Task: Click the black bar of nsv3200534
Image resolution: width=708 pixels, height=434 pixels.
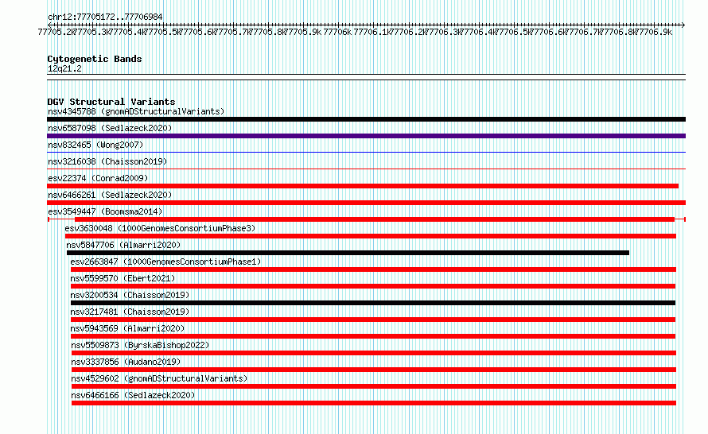Action: click(x=373, y=303)
